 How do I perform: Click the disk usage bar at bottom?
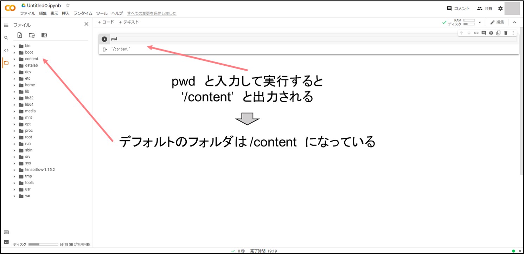[43, 244]
